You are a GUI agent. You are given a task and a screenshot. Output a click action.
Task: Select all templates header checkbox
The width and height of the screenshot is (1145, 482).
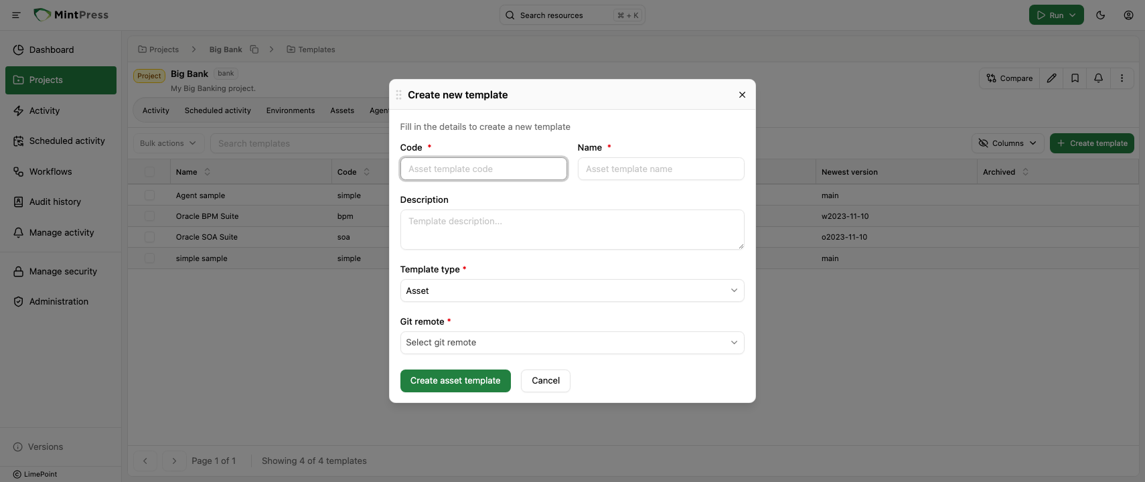149,172
